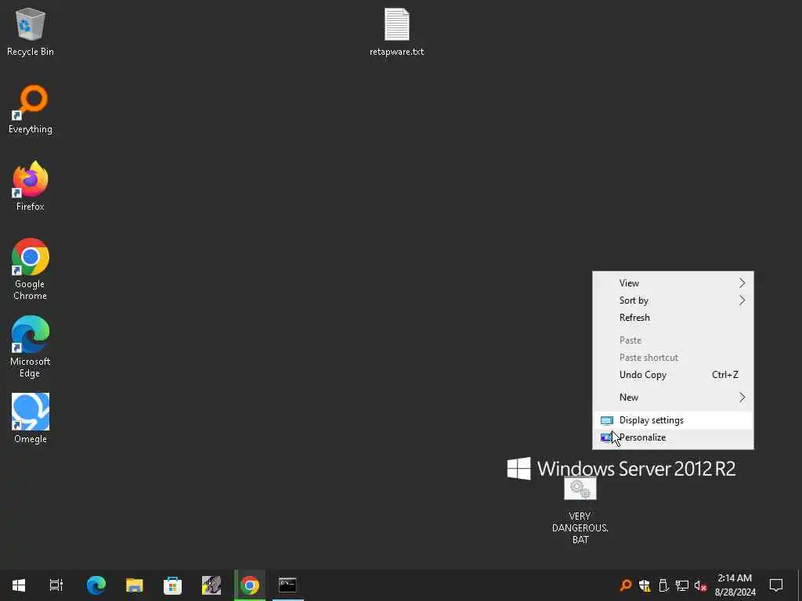Switch to Command Prompt window in taskbar
Screen dimensions: 802x601
click(x=287, y=585)
